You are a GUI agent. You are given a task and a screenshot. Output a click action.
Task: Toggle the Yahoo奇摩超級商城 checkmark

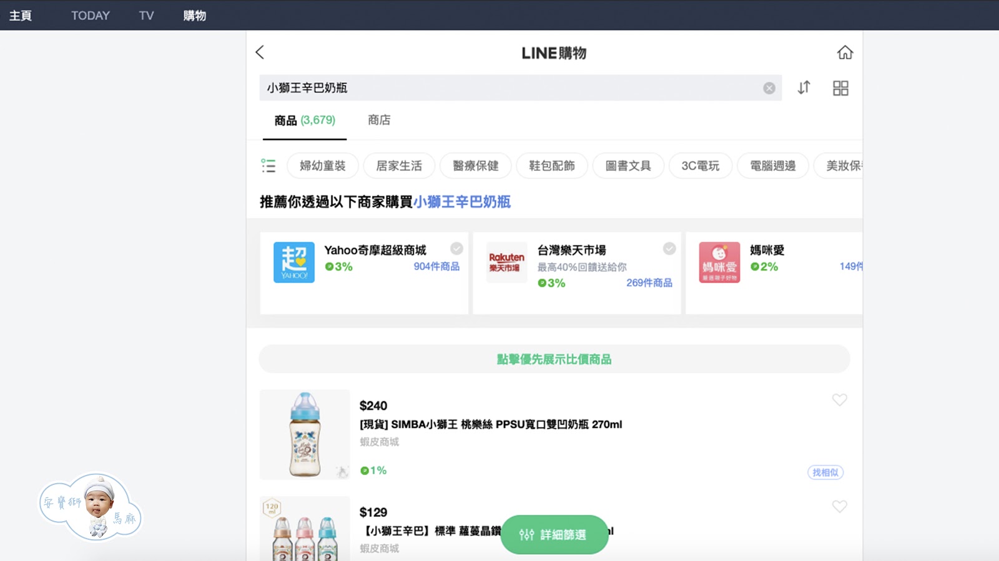click(x=456, y=249)
